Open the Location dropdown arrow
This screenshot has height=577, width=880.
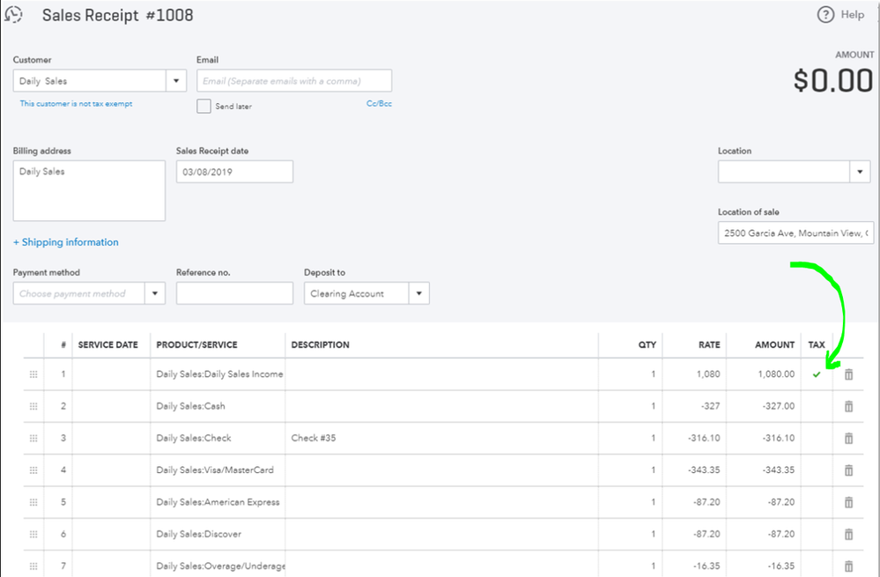point(860,172)
